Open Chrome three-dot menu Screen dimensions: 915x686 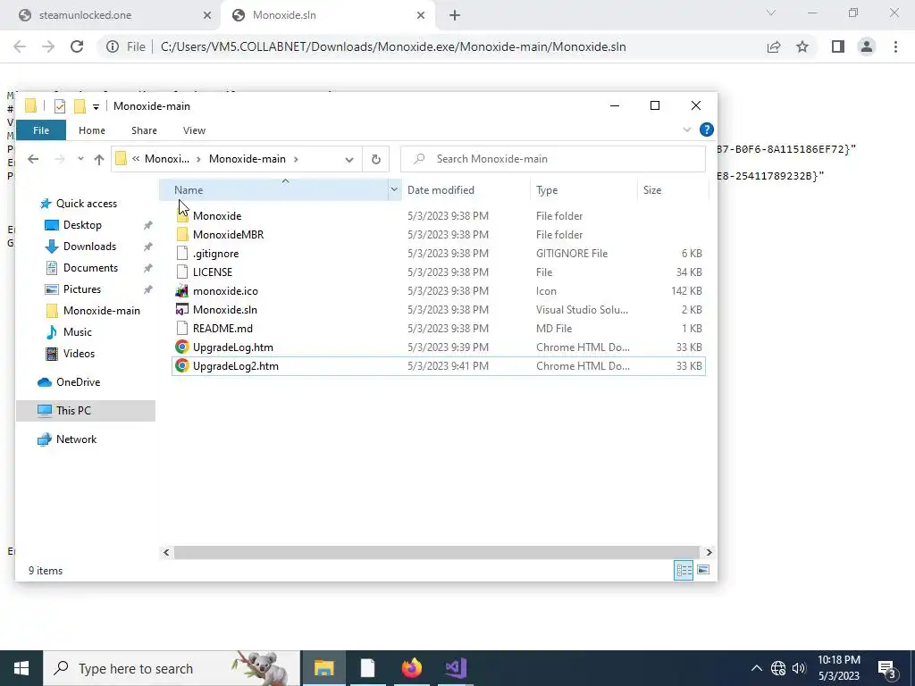895,46
